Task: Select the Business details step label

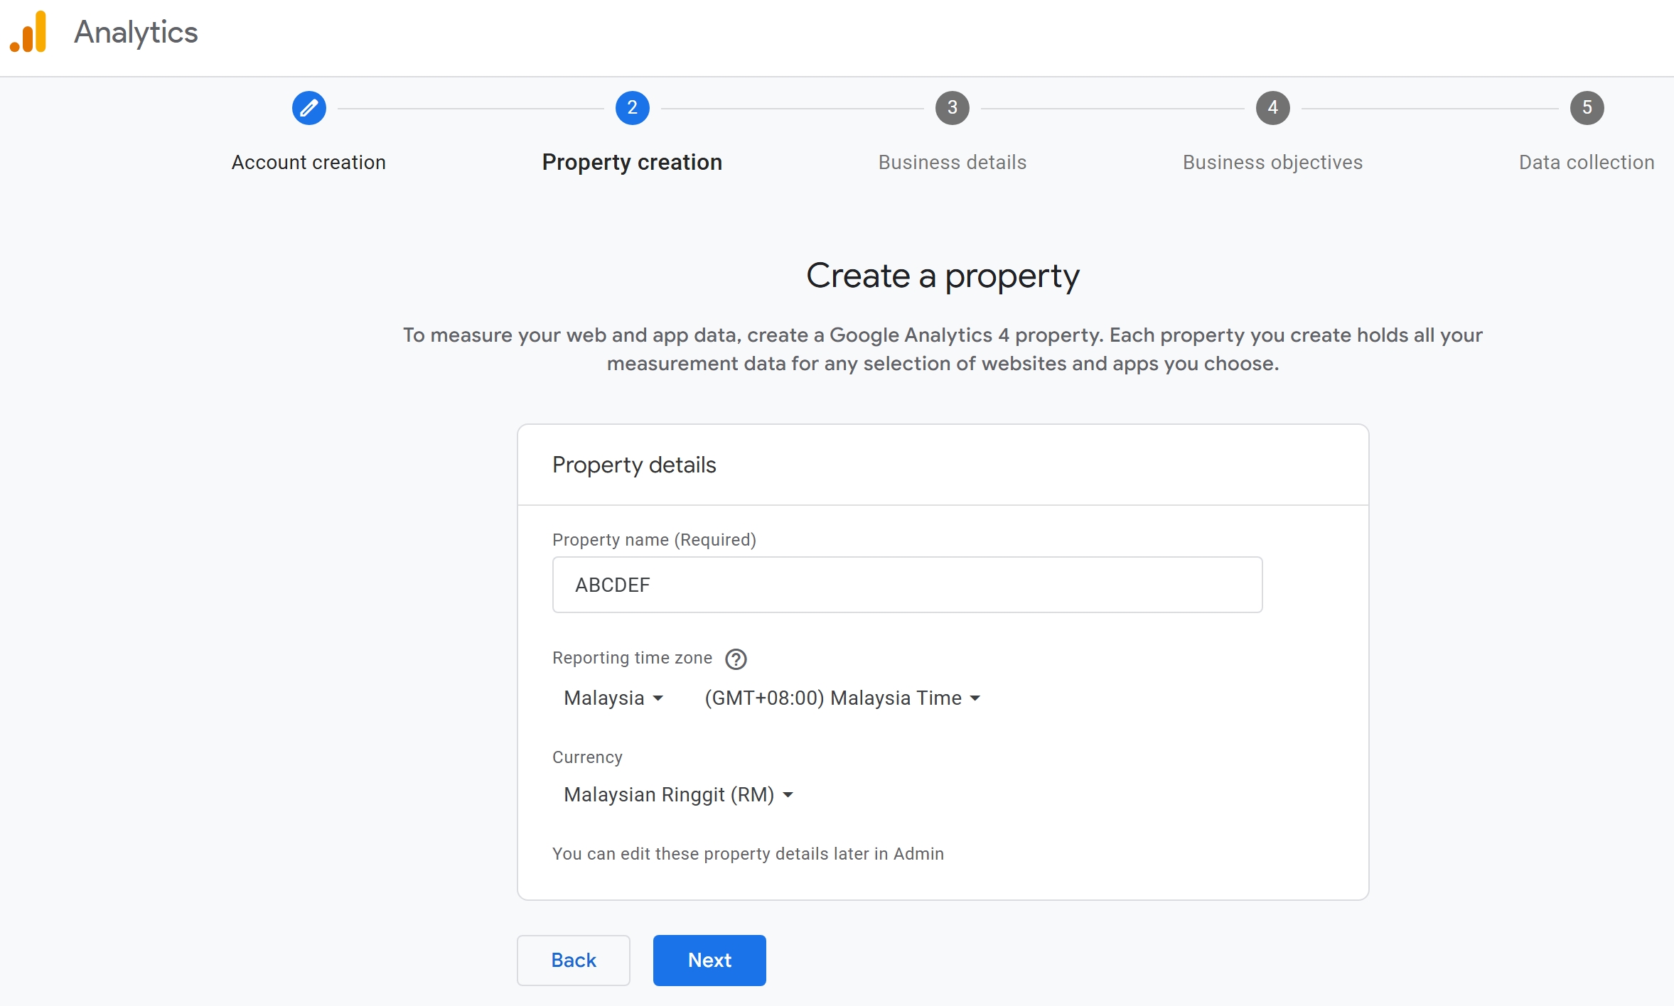Action: (952, 163)
